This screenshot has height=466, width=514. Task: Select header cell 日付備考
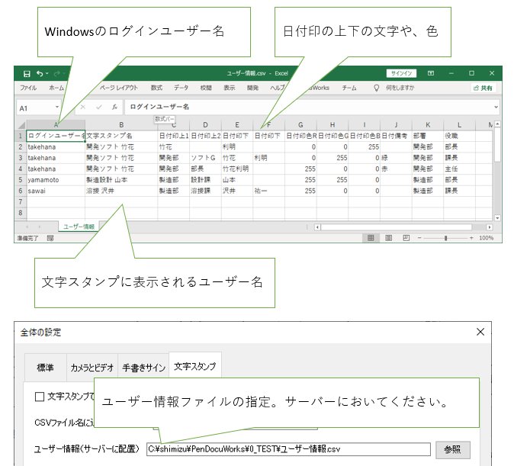(x=396, y=136)
